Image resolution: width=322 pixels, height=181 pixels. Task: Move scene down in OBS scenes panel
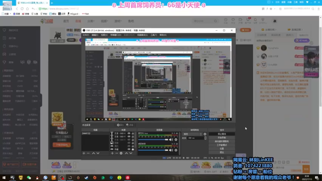(98, 153)
